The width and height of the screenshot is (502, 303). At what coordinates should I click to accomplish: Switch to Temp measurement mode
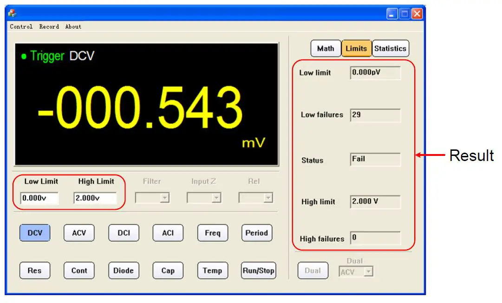tap(212, 271)
